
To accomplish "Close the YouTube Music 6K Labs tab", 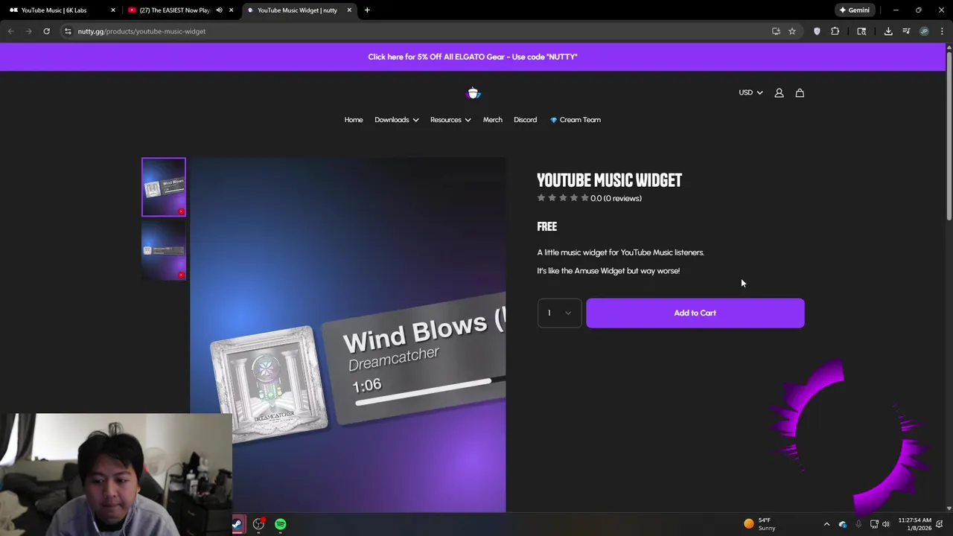I will coord(113,10).
